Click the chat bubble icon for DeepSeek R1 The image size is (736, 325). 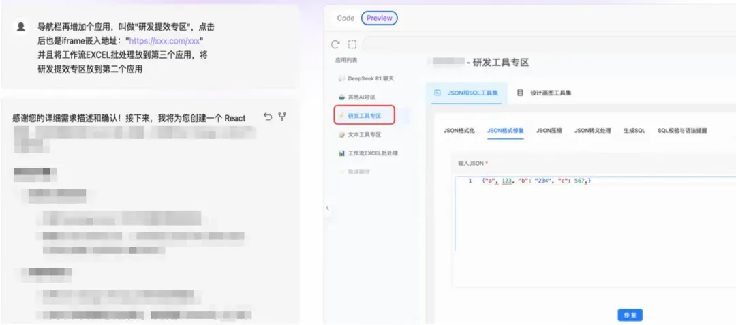click(341, 78)
